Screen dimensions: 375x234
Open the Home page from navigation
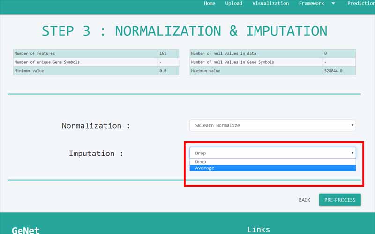pyautogui.click(x=210, y=3)
